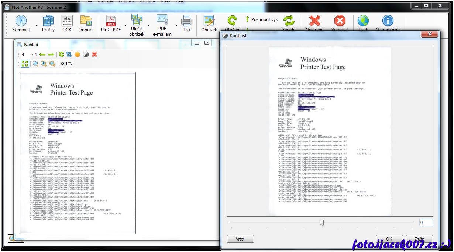Zoom out with the minus magnifier
This screenshot has width=454, height=252.
point(52,64)
